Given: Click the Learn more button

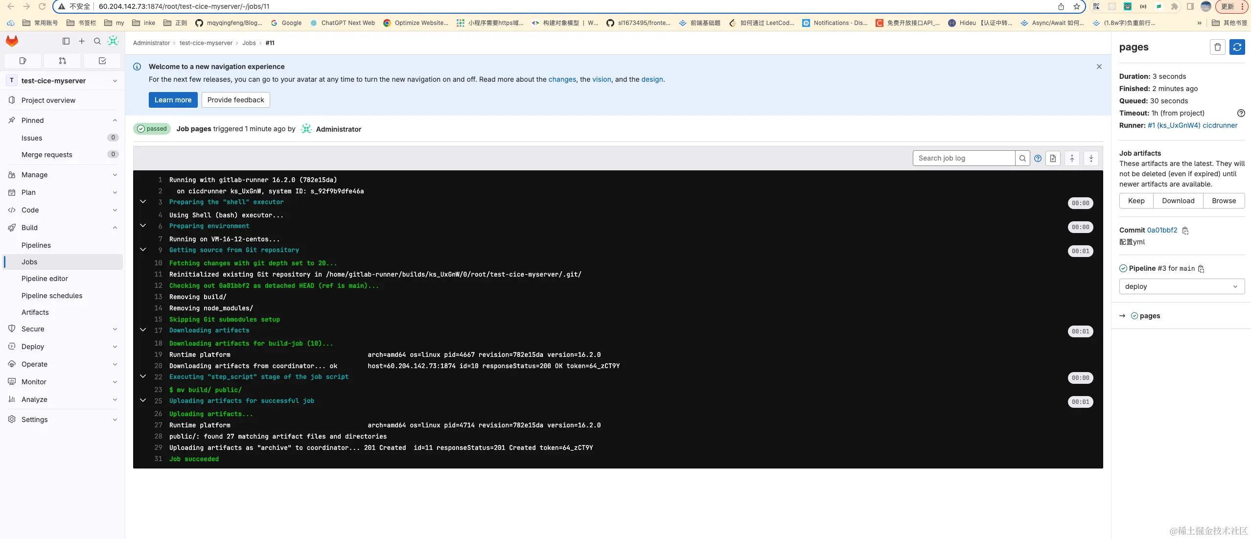Looking at the screenshot, I should (173, 100).
